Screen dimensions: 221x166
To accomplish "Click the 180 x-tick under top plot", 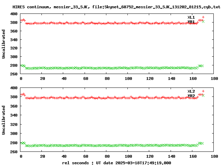I will click(214, 79).
